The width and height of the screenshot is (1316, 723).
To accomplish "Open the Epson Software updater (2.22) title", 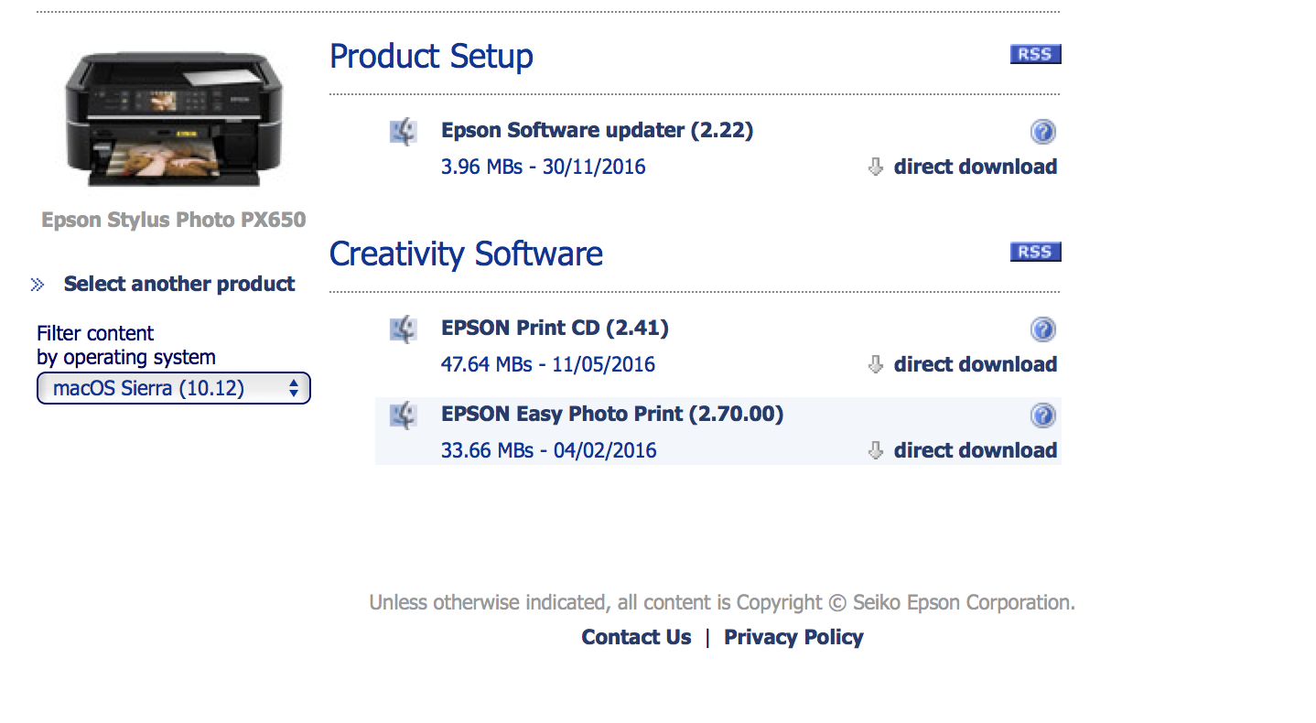I will (597, 130).
